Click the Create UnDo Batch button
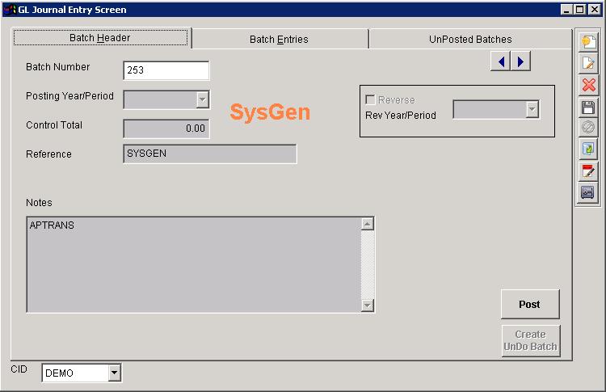This screenshot has height=392, width=606. [x=530, y=340]
